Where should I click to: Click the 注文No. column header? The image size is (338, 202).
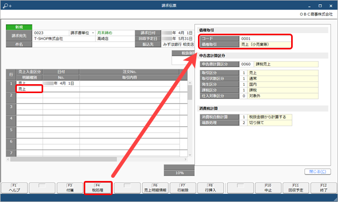130,72
